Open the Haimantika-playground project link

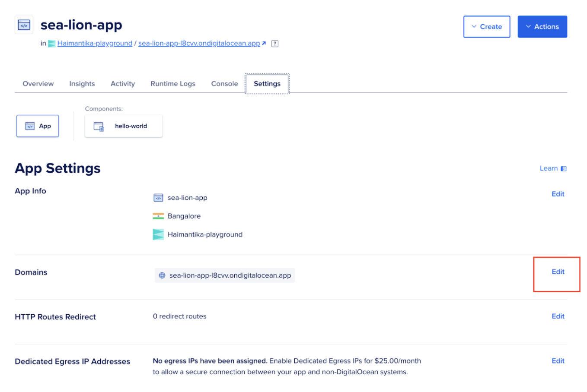coord(95,43)
